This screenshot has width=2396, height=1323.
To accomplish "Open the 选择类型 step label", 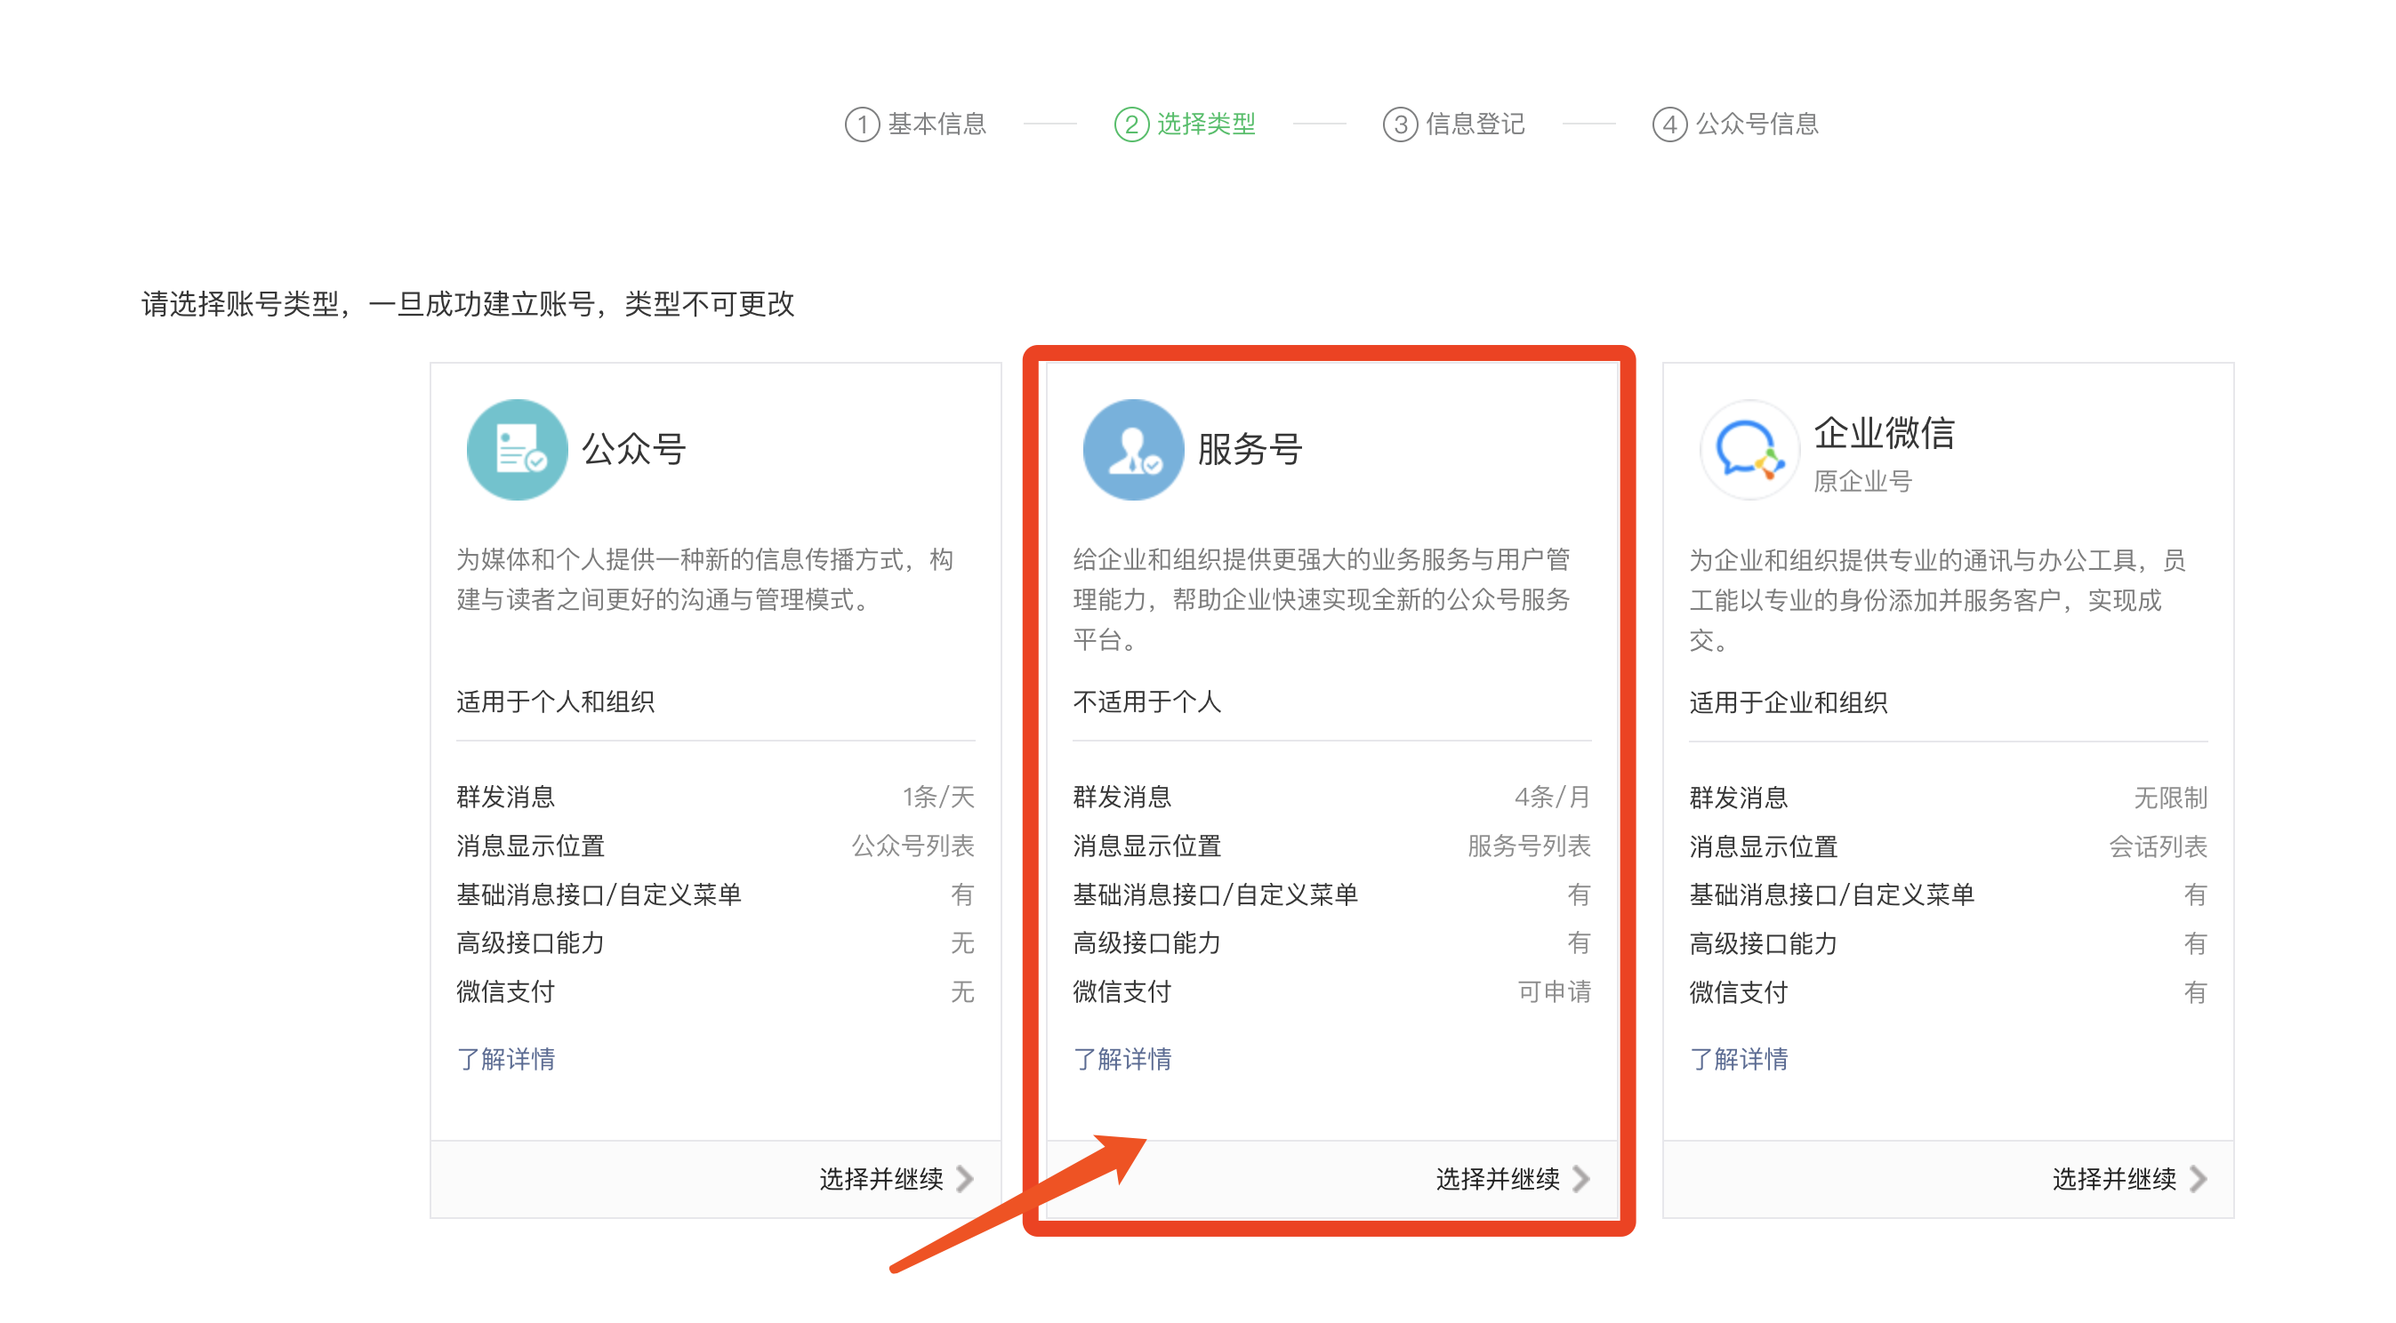I will 1206,124.
